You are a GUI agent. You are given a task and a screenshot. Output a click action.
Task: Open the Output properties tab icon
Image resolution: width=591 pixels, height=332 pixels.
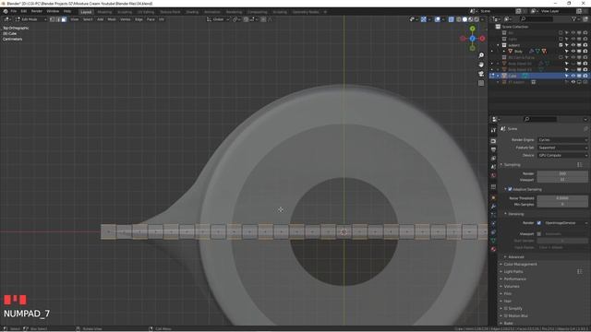493,149
